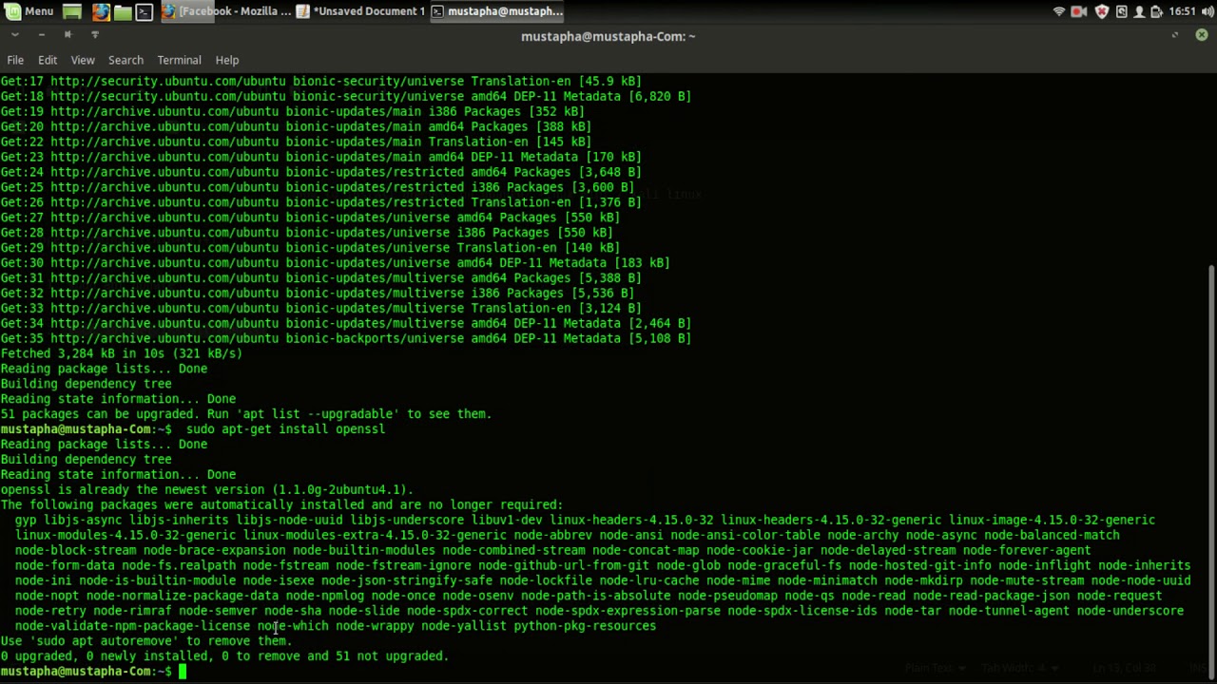
Task: Click the Get:31 multiverse amd64 Packages line
Action: pos(320,278)
